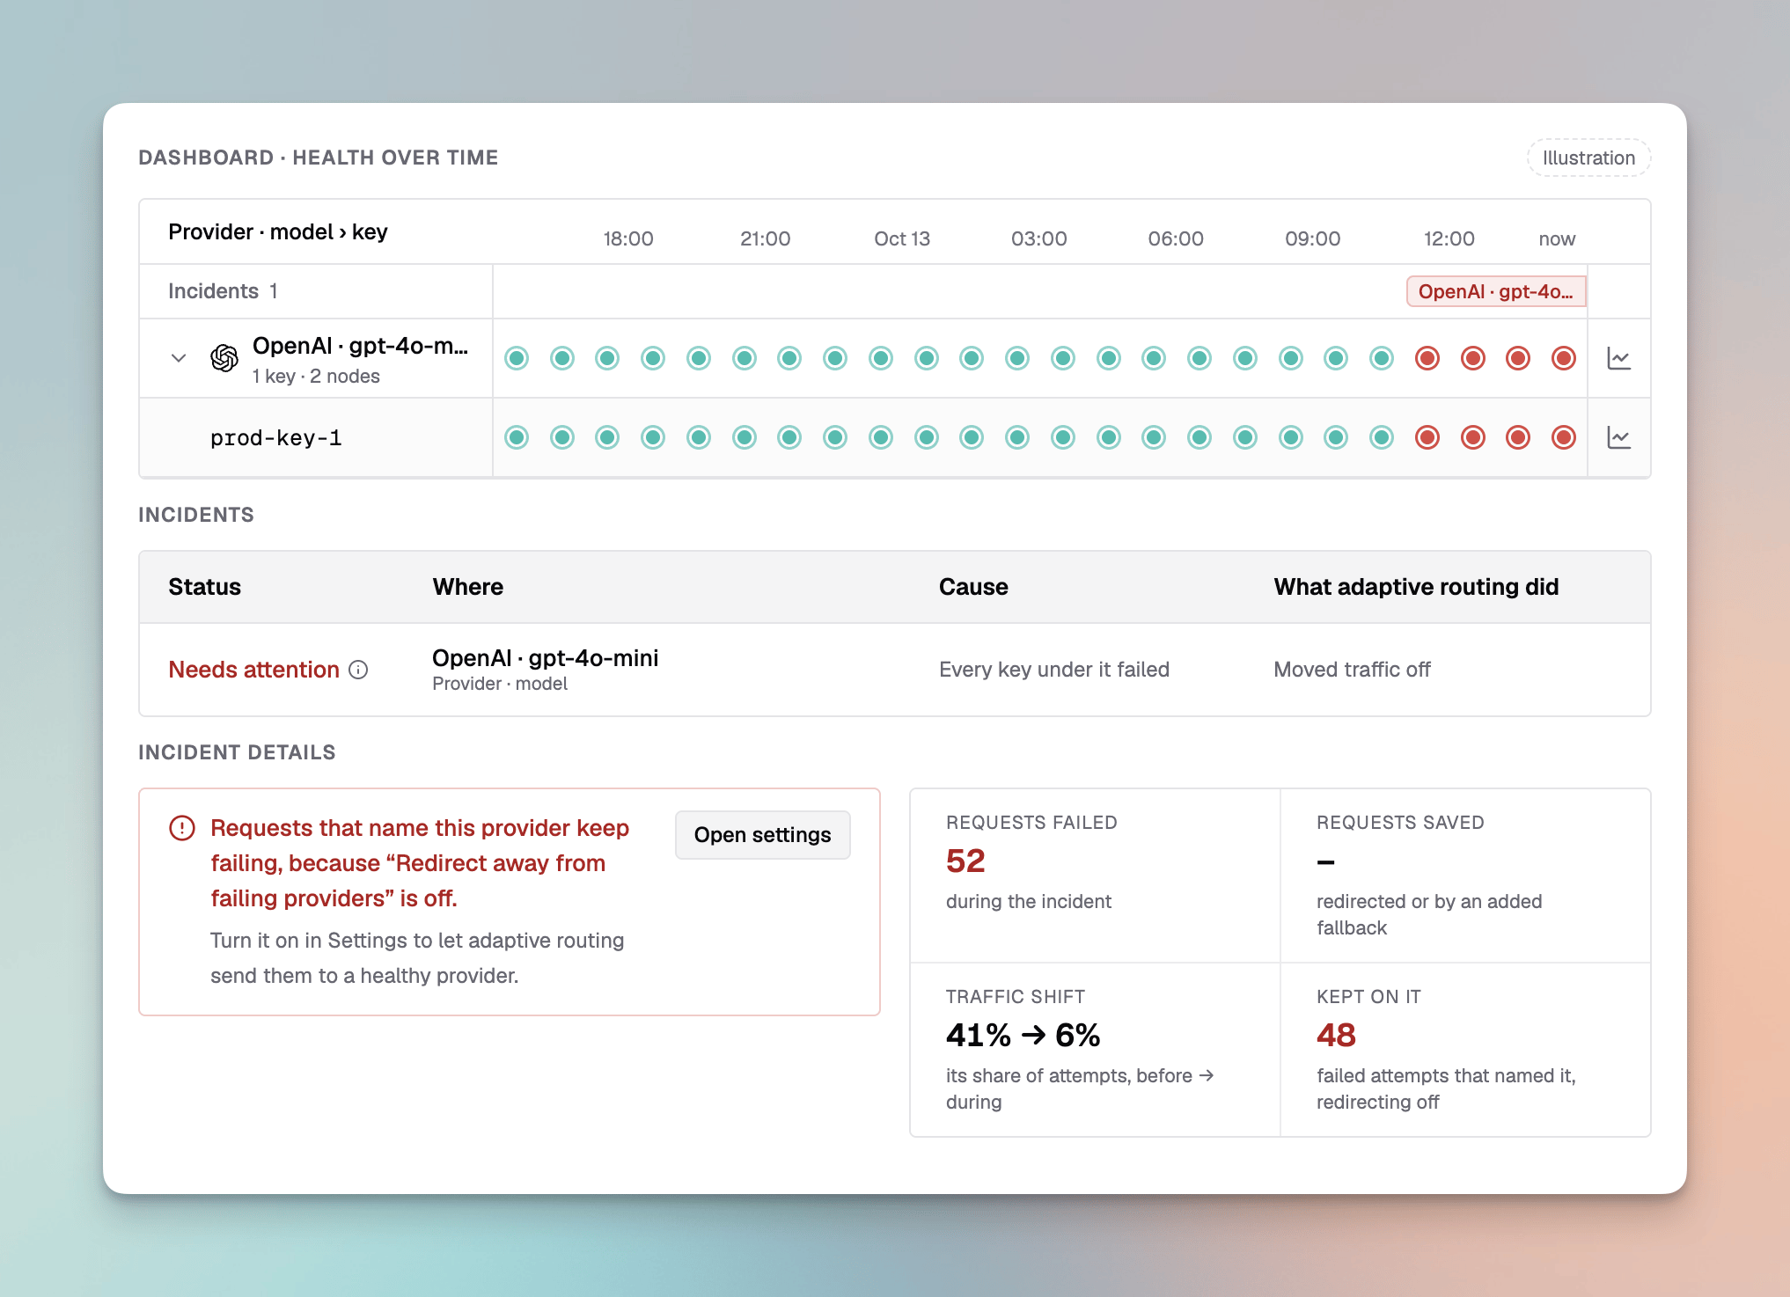Image resolution: width=1790 pixels, height=1297 pixels.
Task: Click first green health dot in prod-key-1 row
Action: [x=517, y=437]
